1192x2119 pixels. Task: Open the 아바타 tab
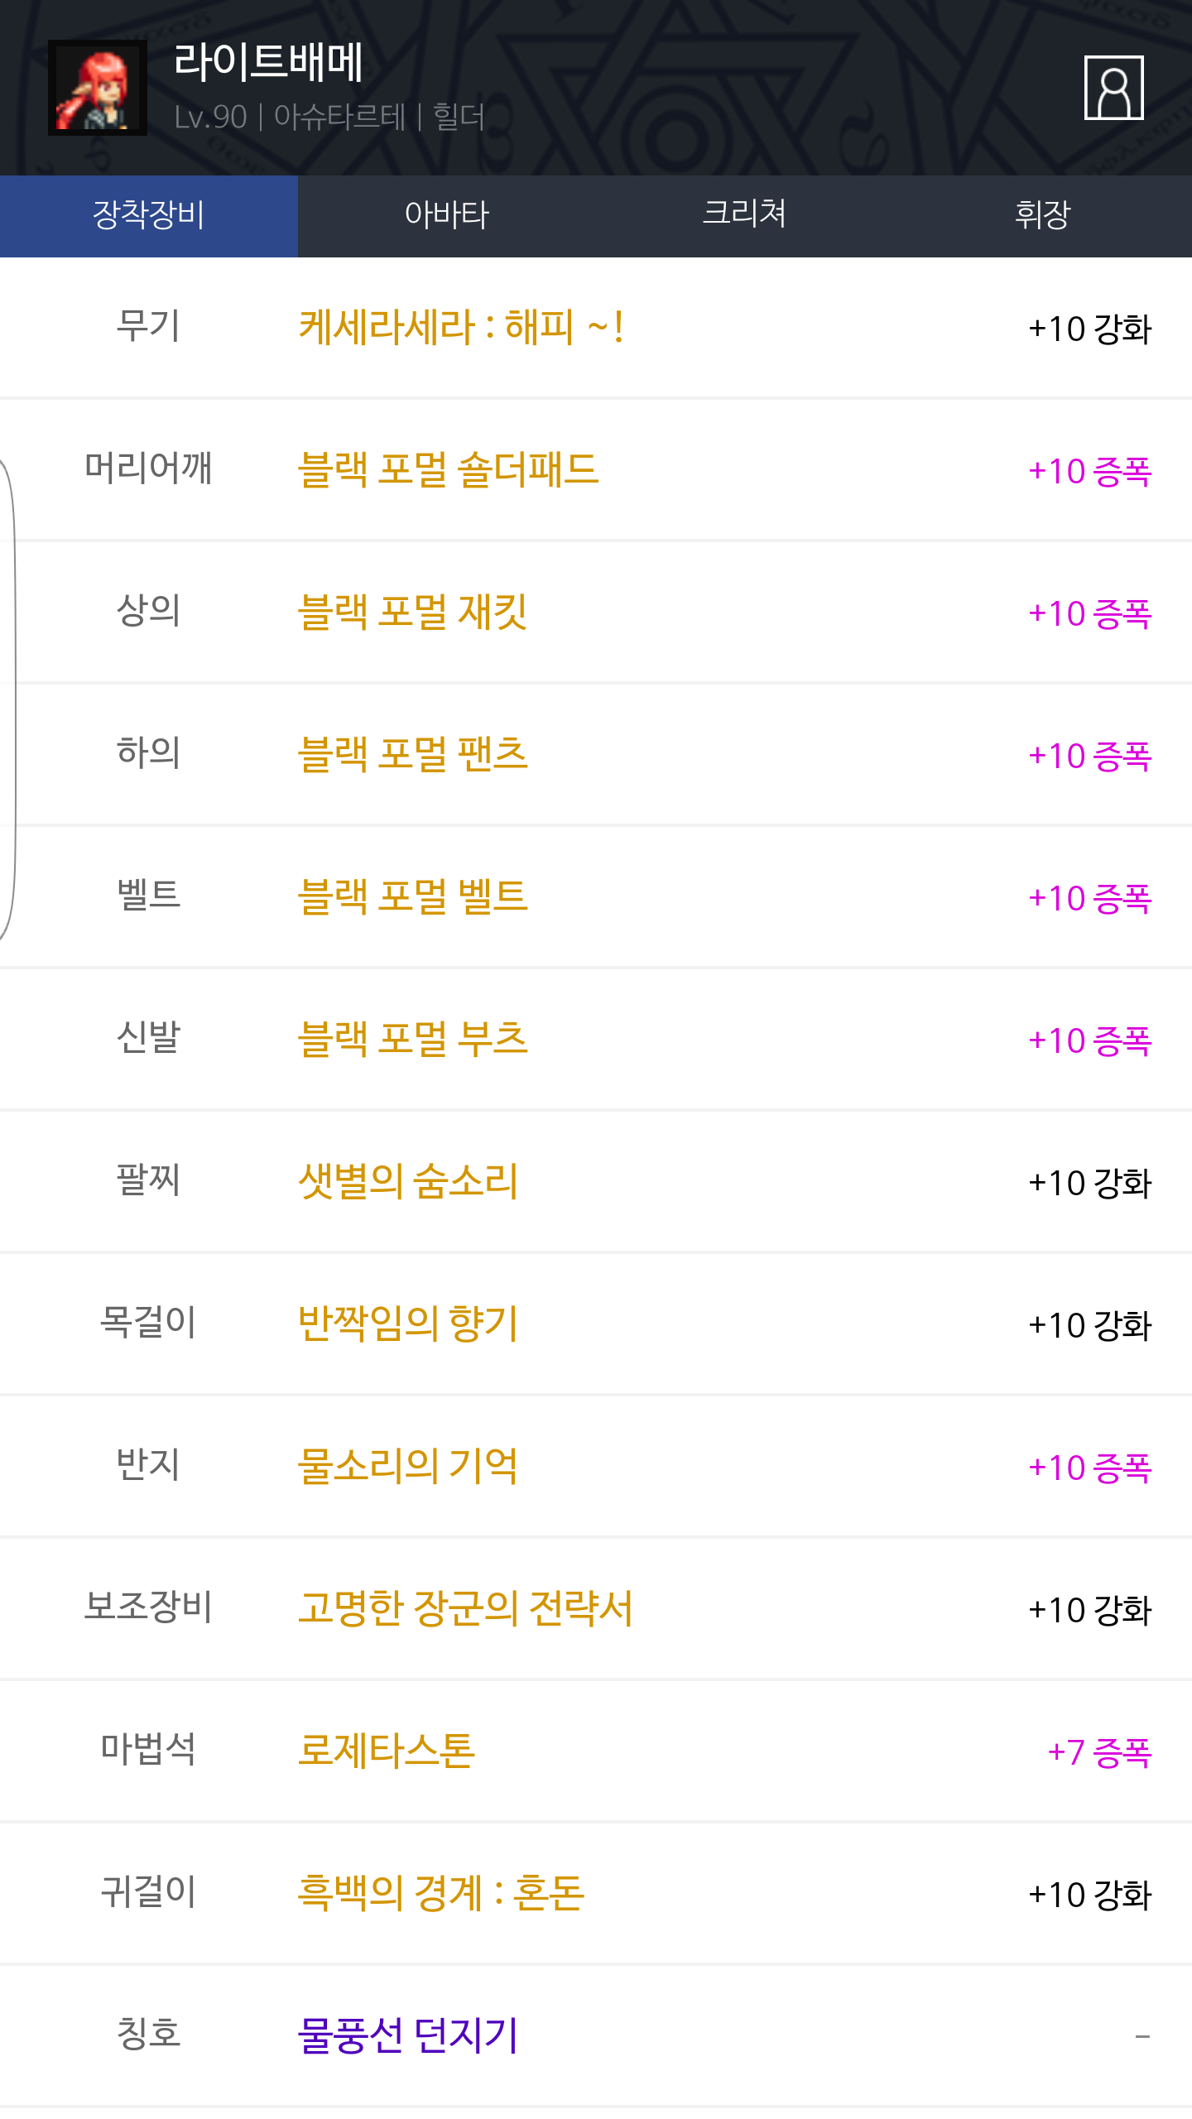coord(447,215)
